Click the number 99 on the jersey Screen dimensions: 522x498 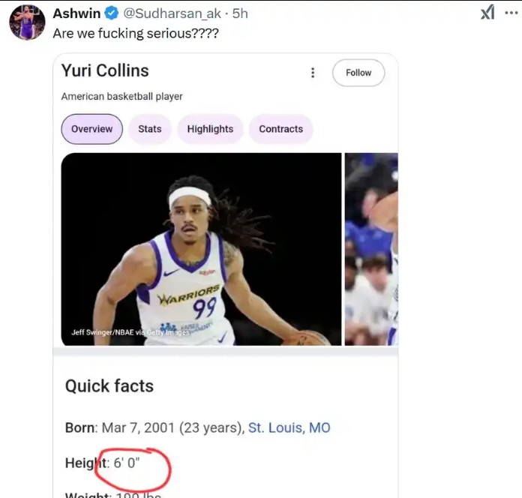[x=204, y=309]
